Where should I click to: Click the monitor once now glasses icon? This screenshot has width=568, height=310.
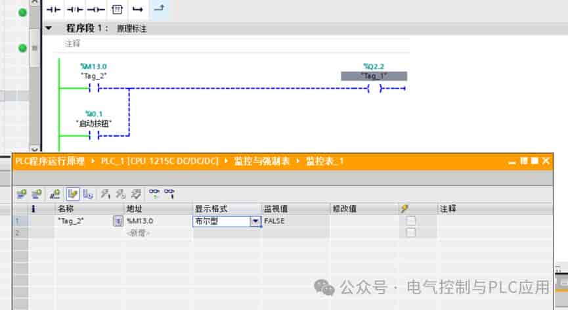(169, 194)
